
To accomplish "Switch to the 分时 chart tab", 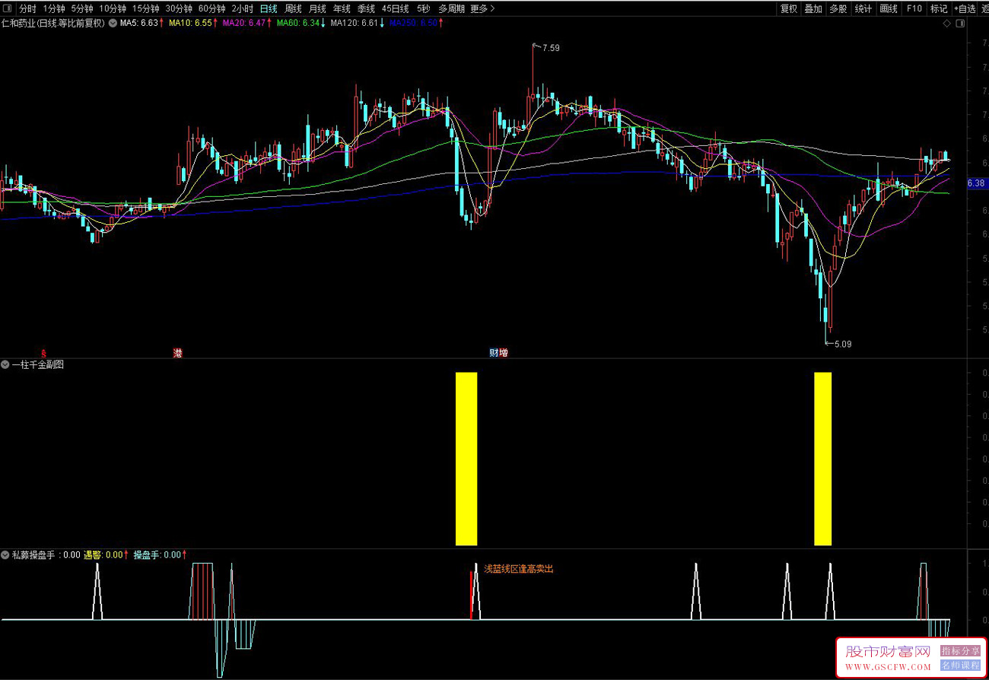I will 27,9.
